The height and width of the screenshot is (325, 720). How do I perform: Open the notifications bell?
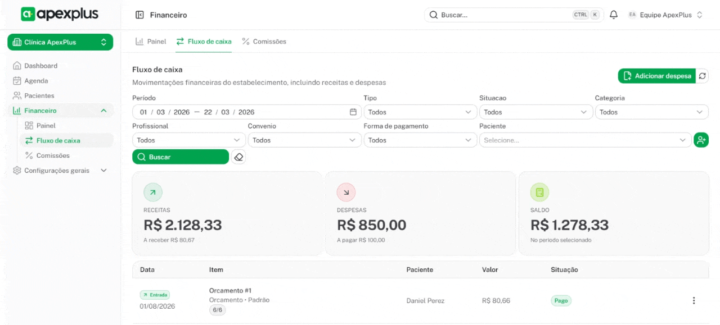coord(614,15)
